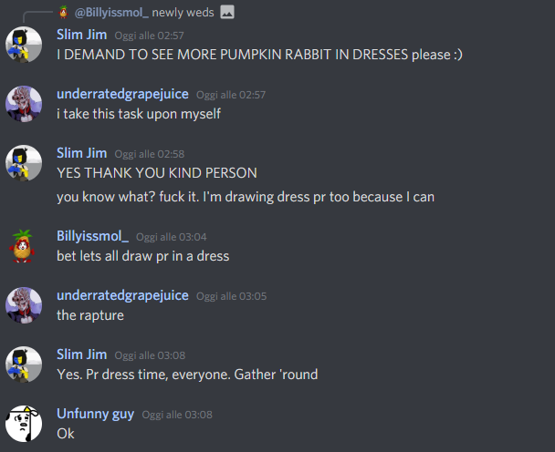Open underratedgrapejuice's avatar on the 02:57 message
The height and width of the screenshot is (452, 555).
point(24,104)
